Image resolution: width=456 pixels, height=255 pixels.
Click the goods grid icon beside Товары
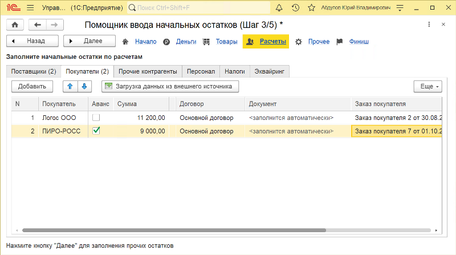pyautogui.click(x=206, y=42)
